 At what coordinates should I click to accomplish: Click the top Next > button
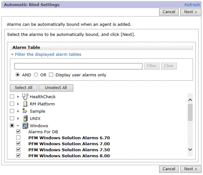(191, 12)
